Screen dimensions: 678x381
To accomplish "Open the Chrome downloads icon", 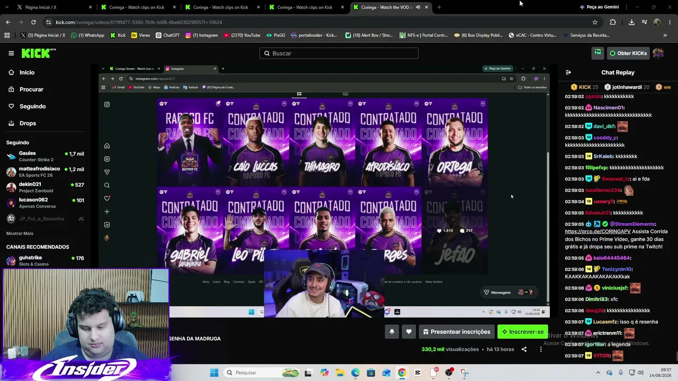I will [631, 22].
